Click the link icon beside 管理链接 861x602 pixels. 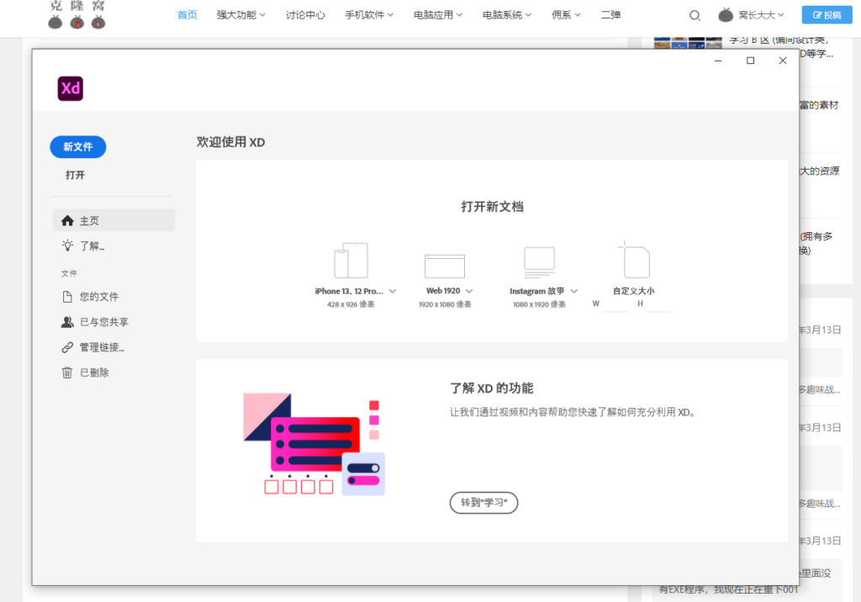click(67, 347)
